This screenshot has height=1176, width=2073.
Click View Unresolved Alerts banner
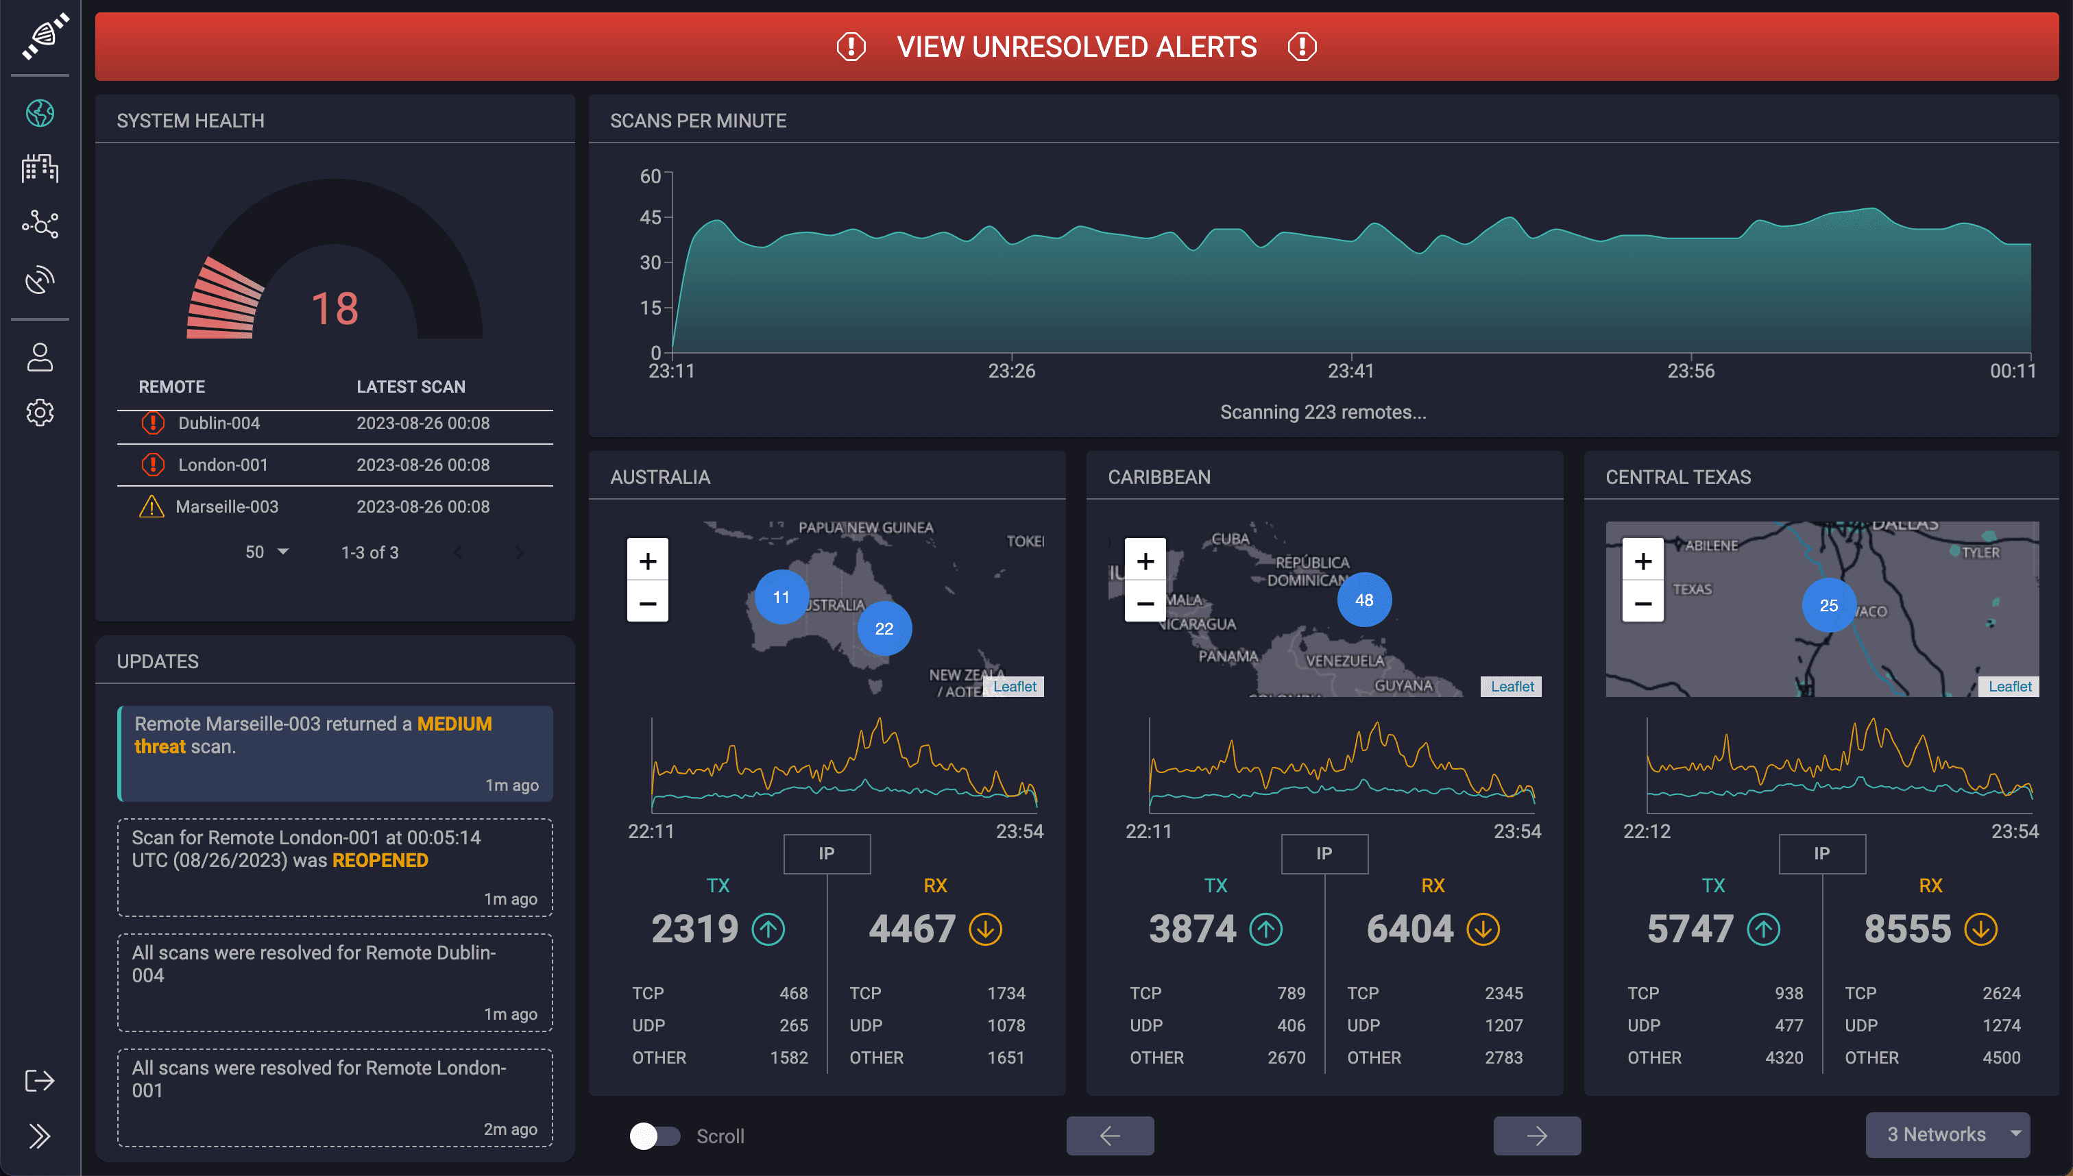click(x=1076, y=47)
